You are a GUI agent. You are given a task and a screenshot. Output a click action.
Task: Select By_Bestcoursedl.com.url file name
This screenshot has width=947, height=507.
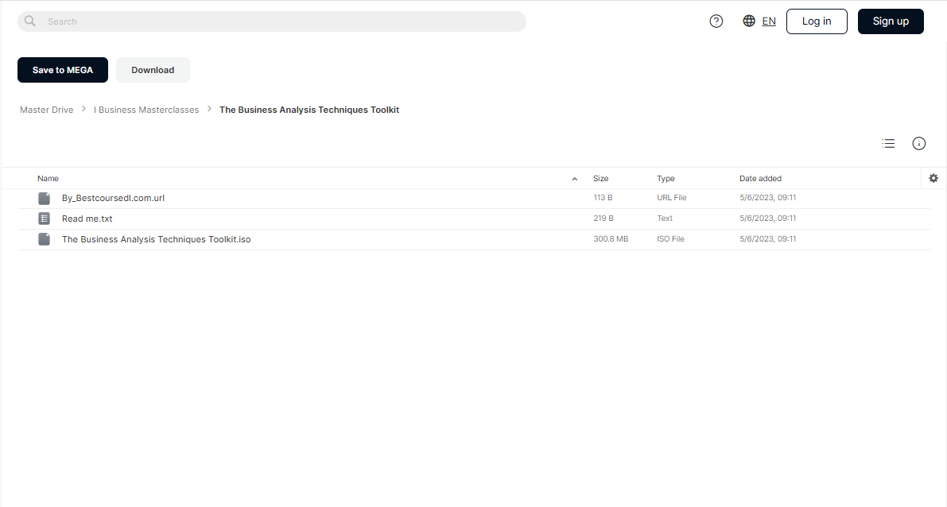113,198
